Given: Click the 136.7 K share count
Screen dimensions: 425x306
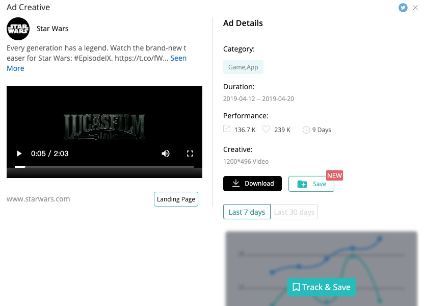Looking at the screenshot, I should [245, 130].
